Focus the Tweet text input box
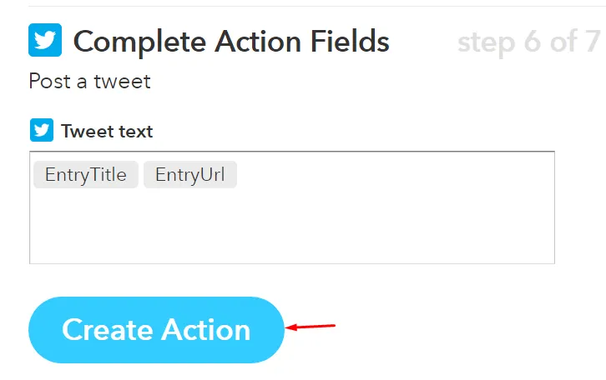The height and width of the screenshot is (380, 606). 292,207
